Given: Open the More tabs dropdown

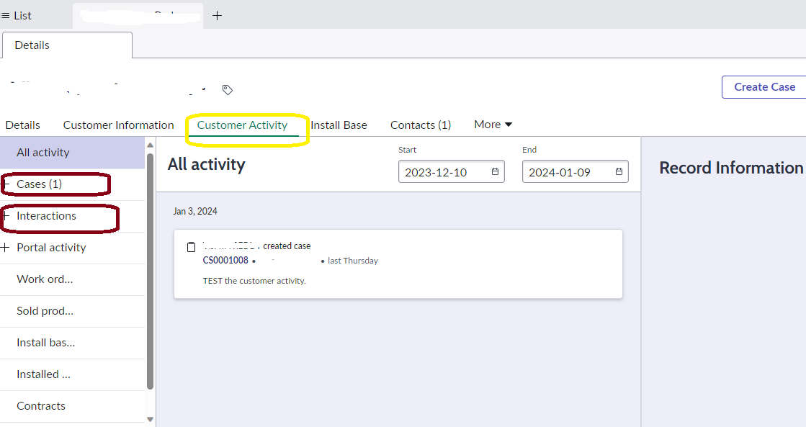Looking at the screenshot, I should [493, 125].
